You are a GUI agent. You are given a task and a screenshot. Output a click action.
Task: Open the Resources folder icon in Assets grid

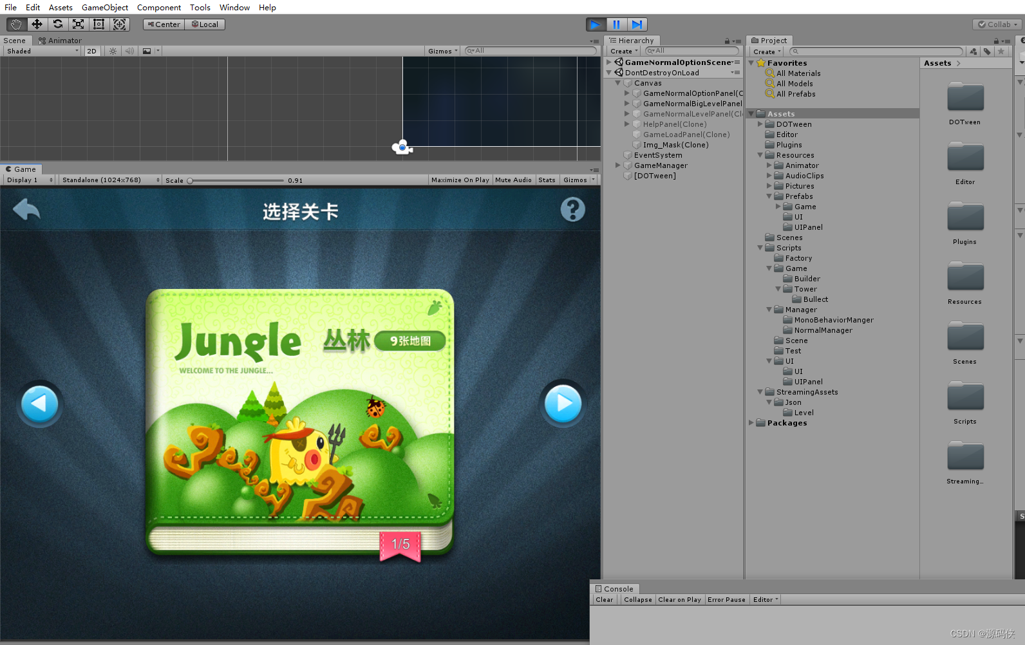click(x=965, y=277)
